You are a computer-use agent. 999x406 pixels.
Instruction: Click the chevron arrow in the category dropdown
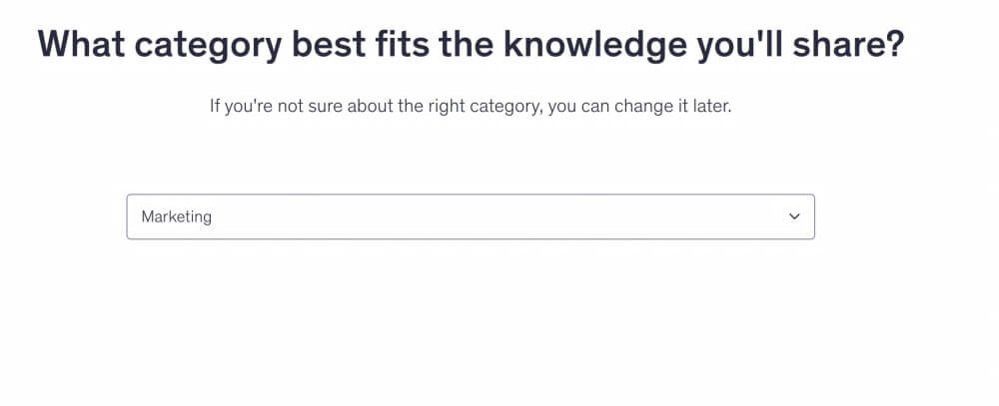pos(794,216)
